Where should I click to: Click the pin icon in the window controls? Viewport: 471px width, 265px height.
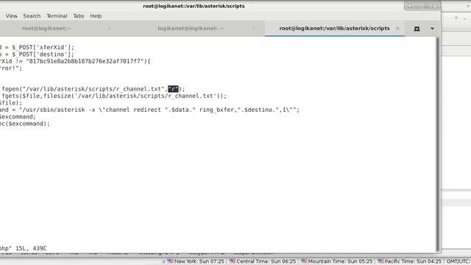click(409, 7)
